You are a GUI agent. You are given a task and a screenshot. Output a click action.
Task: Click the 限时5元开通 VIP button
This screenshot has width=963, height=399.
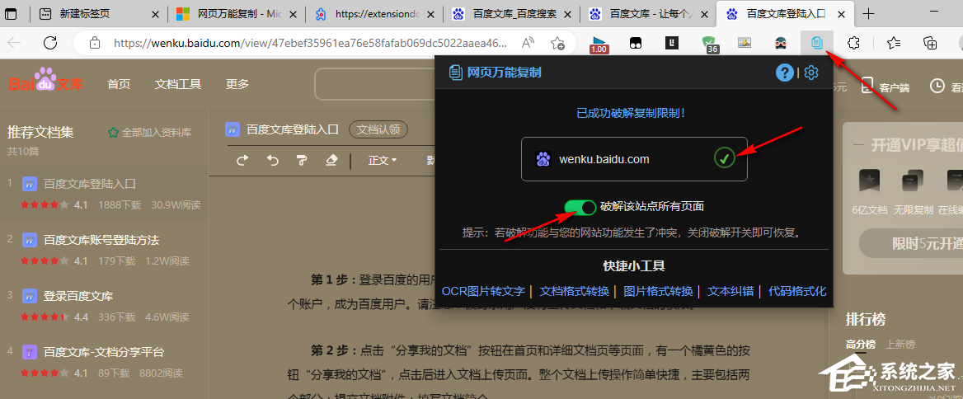tap(911, 244)
